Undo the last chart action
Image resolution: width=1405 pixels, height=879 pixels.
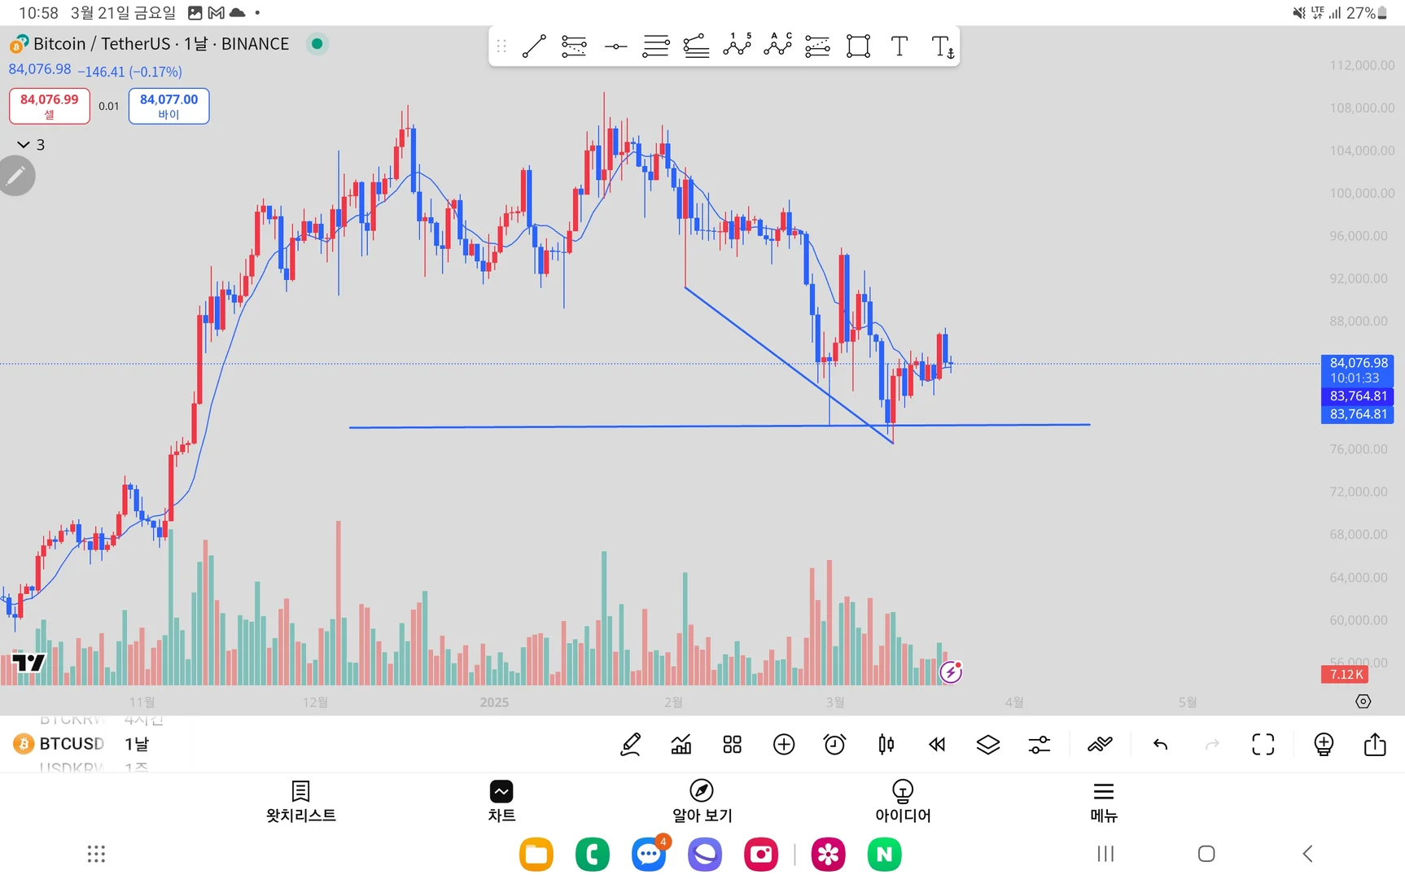pos(1161,744)
